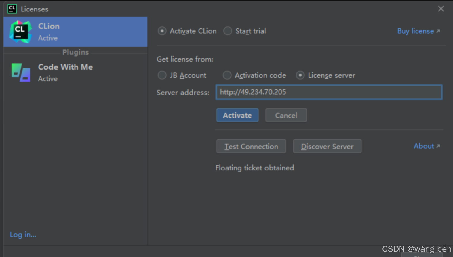
Task: Click the 'Floating ticket obtained' status text
Action: coord(255,168)
